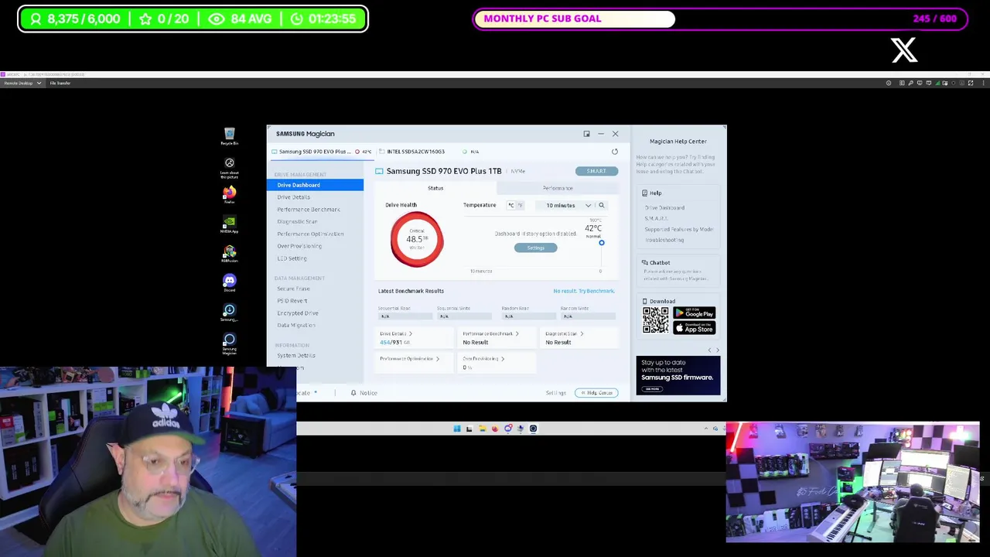Open the 10 minutes time range dropdown

[568, 205]
